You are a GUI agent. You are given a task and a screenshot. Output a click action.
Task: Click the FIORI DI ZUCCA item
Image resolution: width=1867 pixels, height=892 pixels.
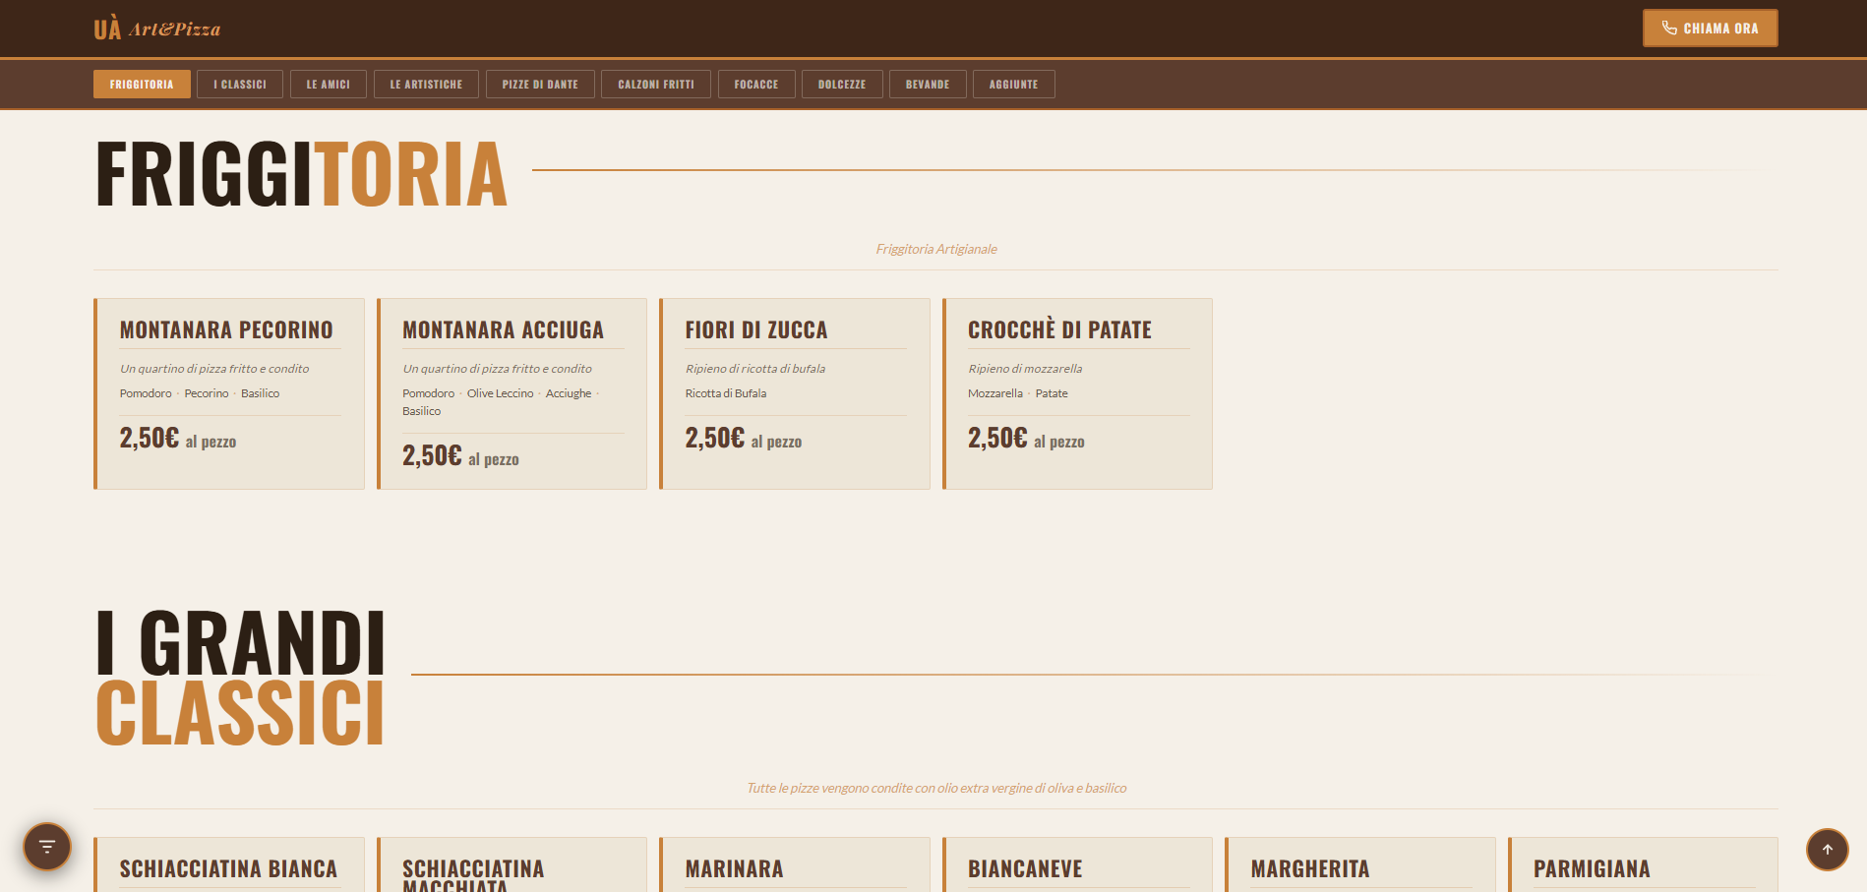point(795,393)
